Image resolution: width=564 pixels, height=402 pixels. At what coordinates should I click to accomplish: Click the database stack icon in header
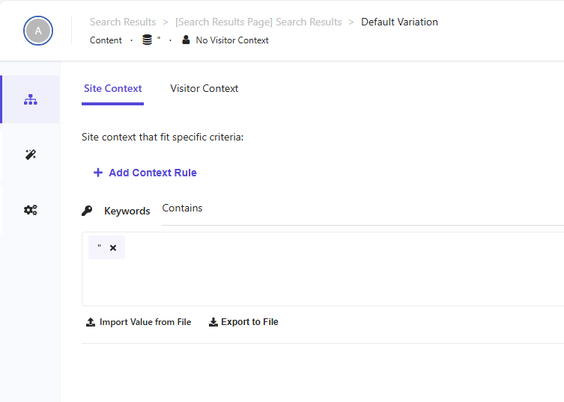pyautogui.click(x=147, y=40)
